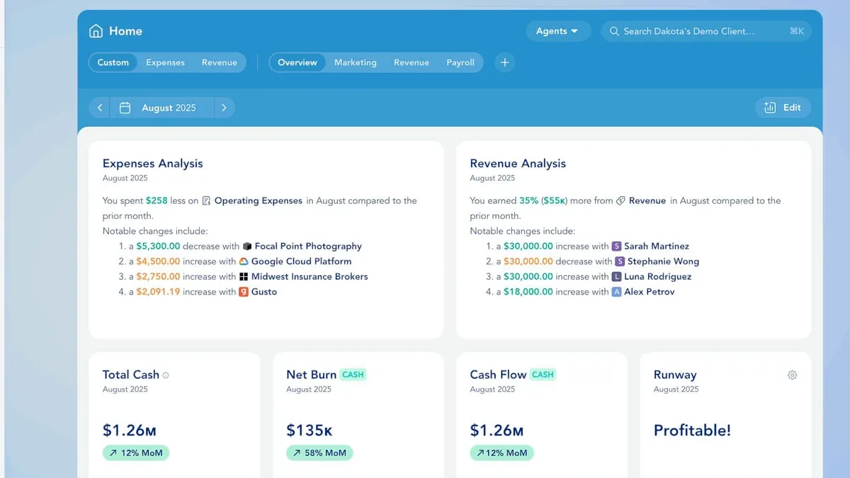Advance to next month with right chevron

click(224, 108)
